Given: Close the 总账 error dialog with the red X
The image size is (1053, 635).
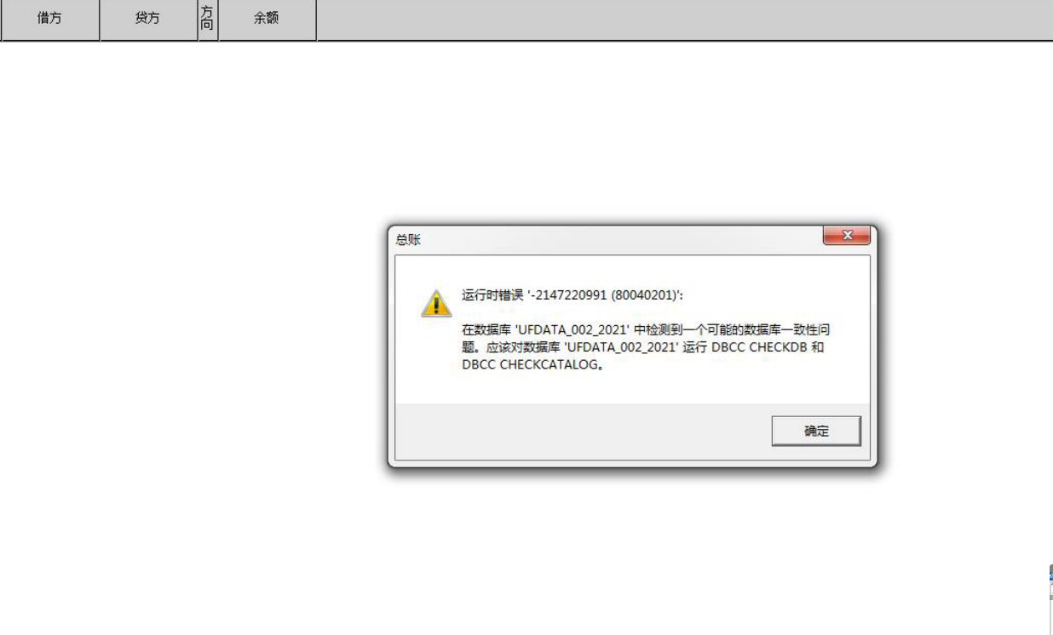Looking at the screenshot, I should point(846,236).
